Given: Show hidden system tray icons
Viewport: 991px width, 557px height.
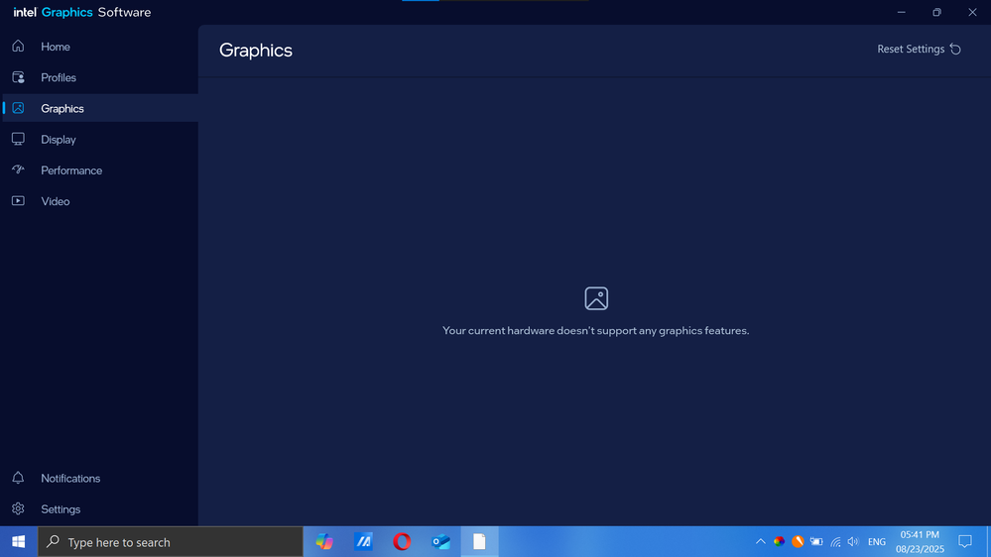Looking at the screenshot, I should (760, 542).
